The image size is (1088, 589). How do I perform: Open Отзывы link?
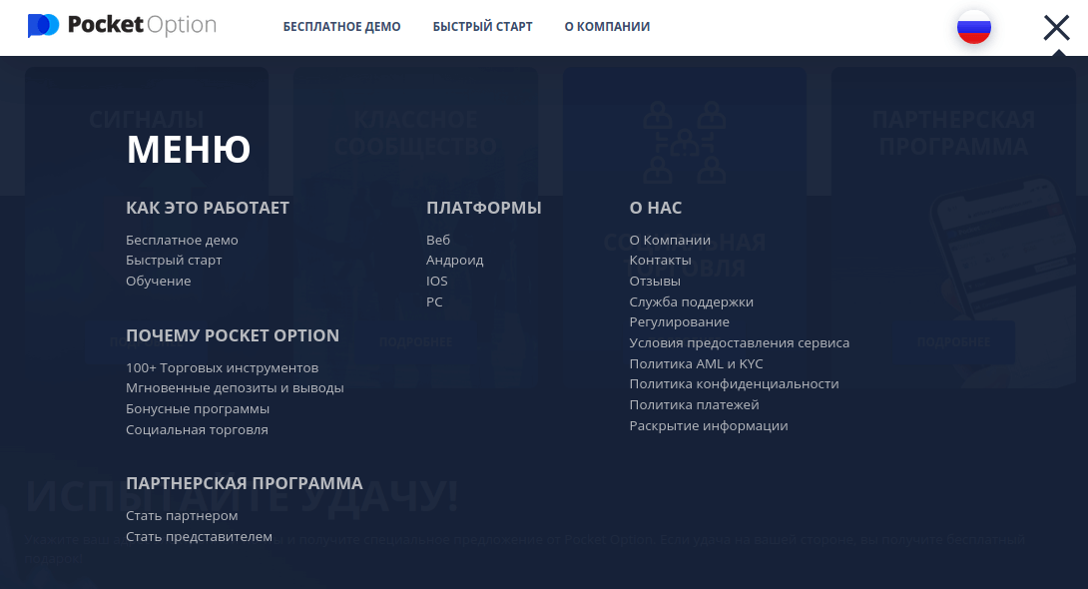pos(655,282)
